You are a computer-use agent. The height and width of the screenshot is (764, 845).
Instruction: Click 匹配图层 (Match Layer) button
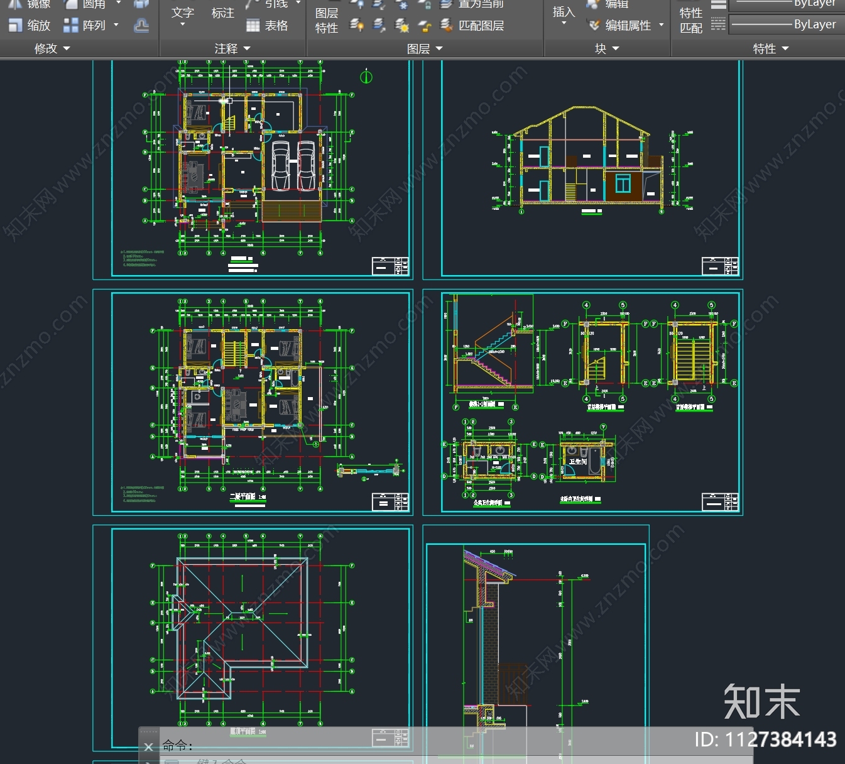(x=472, y=25)
